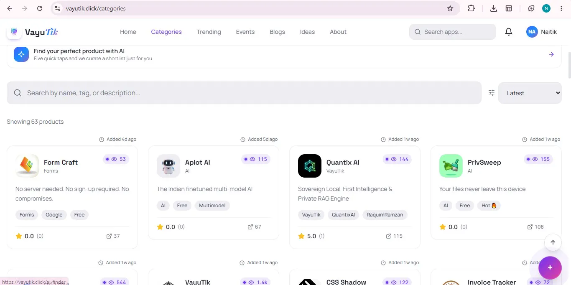Screen dimensions: 571x285
Task: Click the Google tag
Action: click(x=54, y=215)
